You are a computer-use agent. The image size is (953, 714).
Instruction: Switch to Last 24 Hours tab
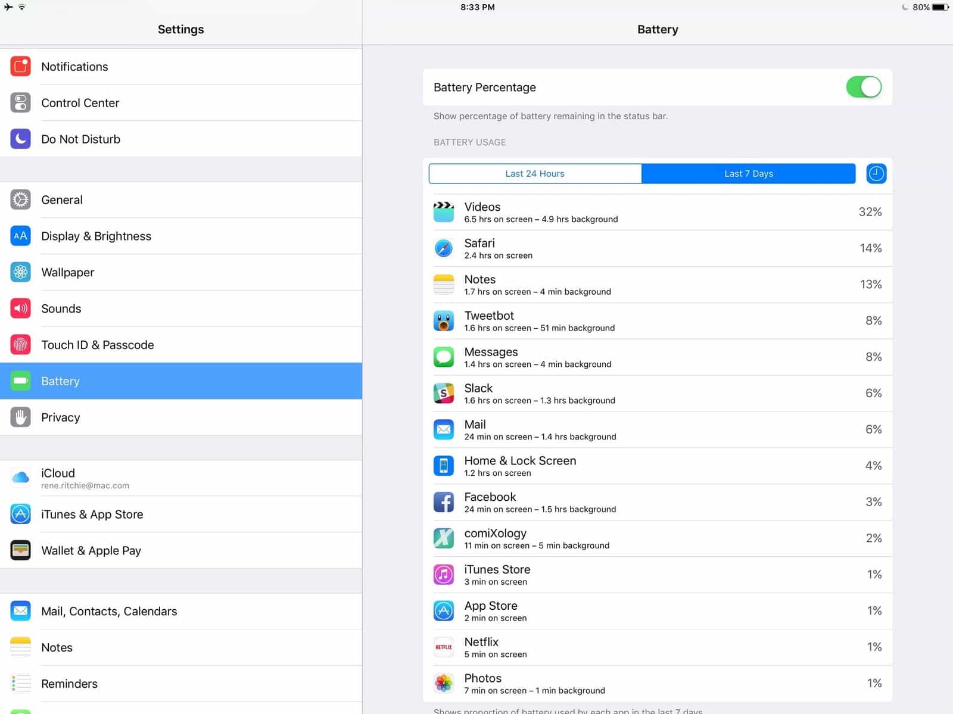535,173
